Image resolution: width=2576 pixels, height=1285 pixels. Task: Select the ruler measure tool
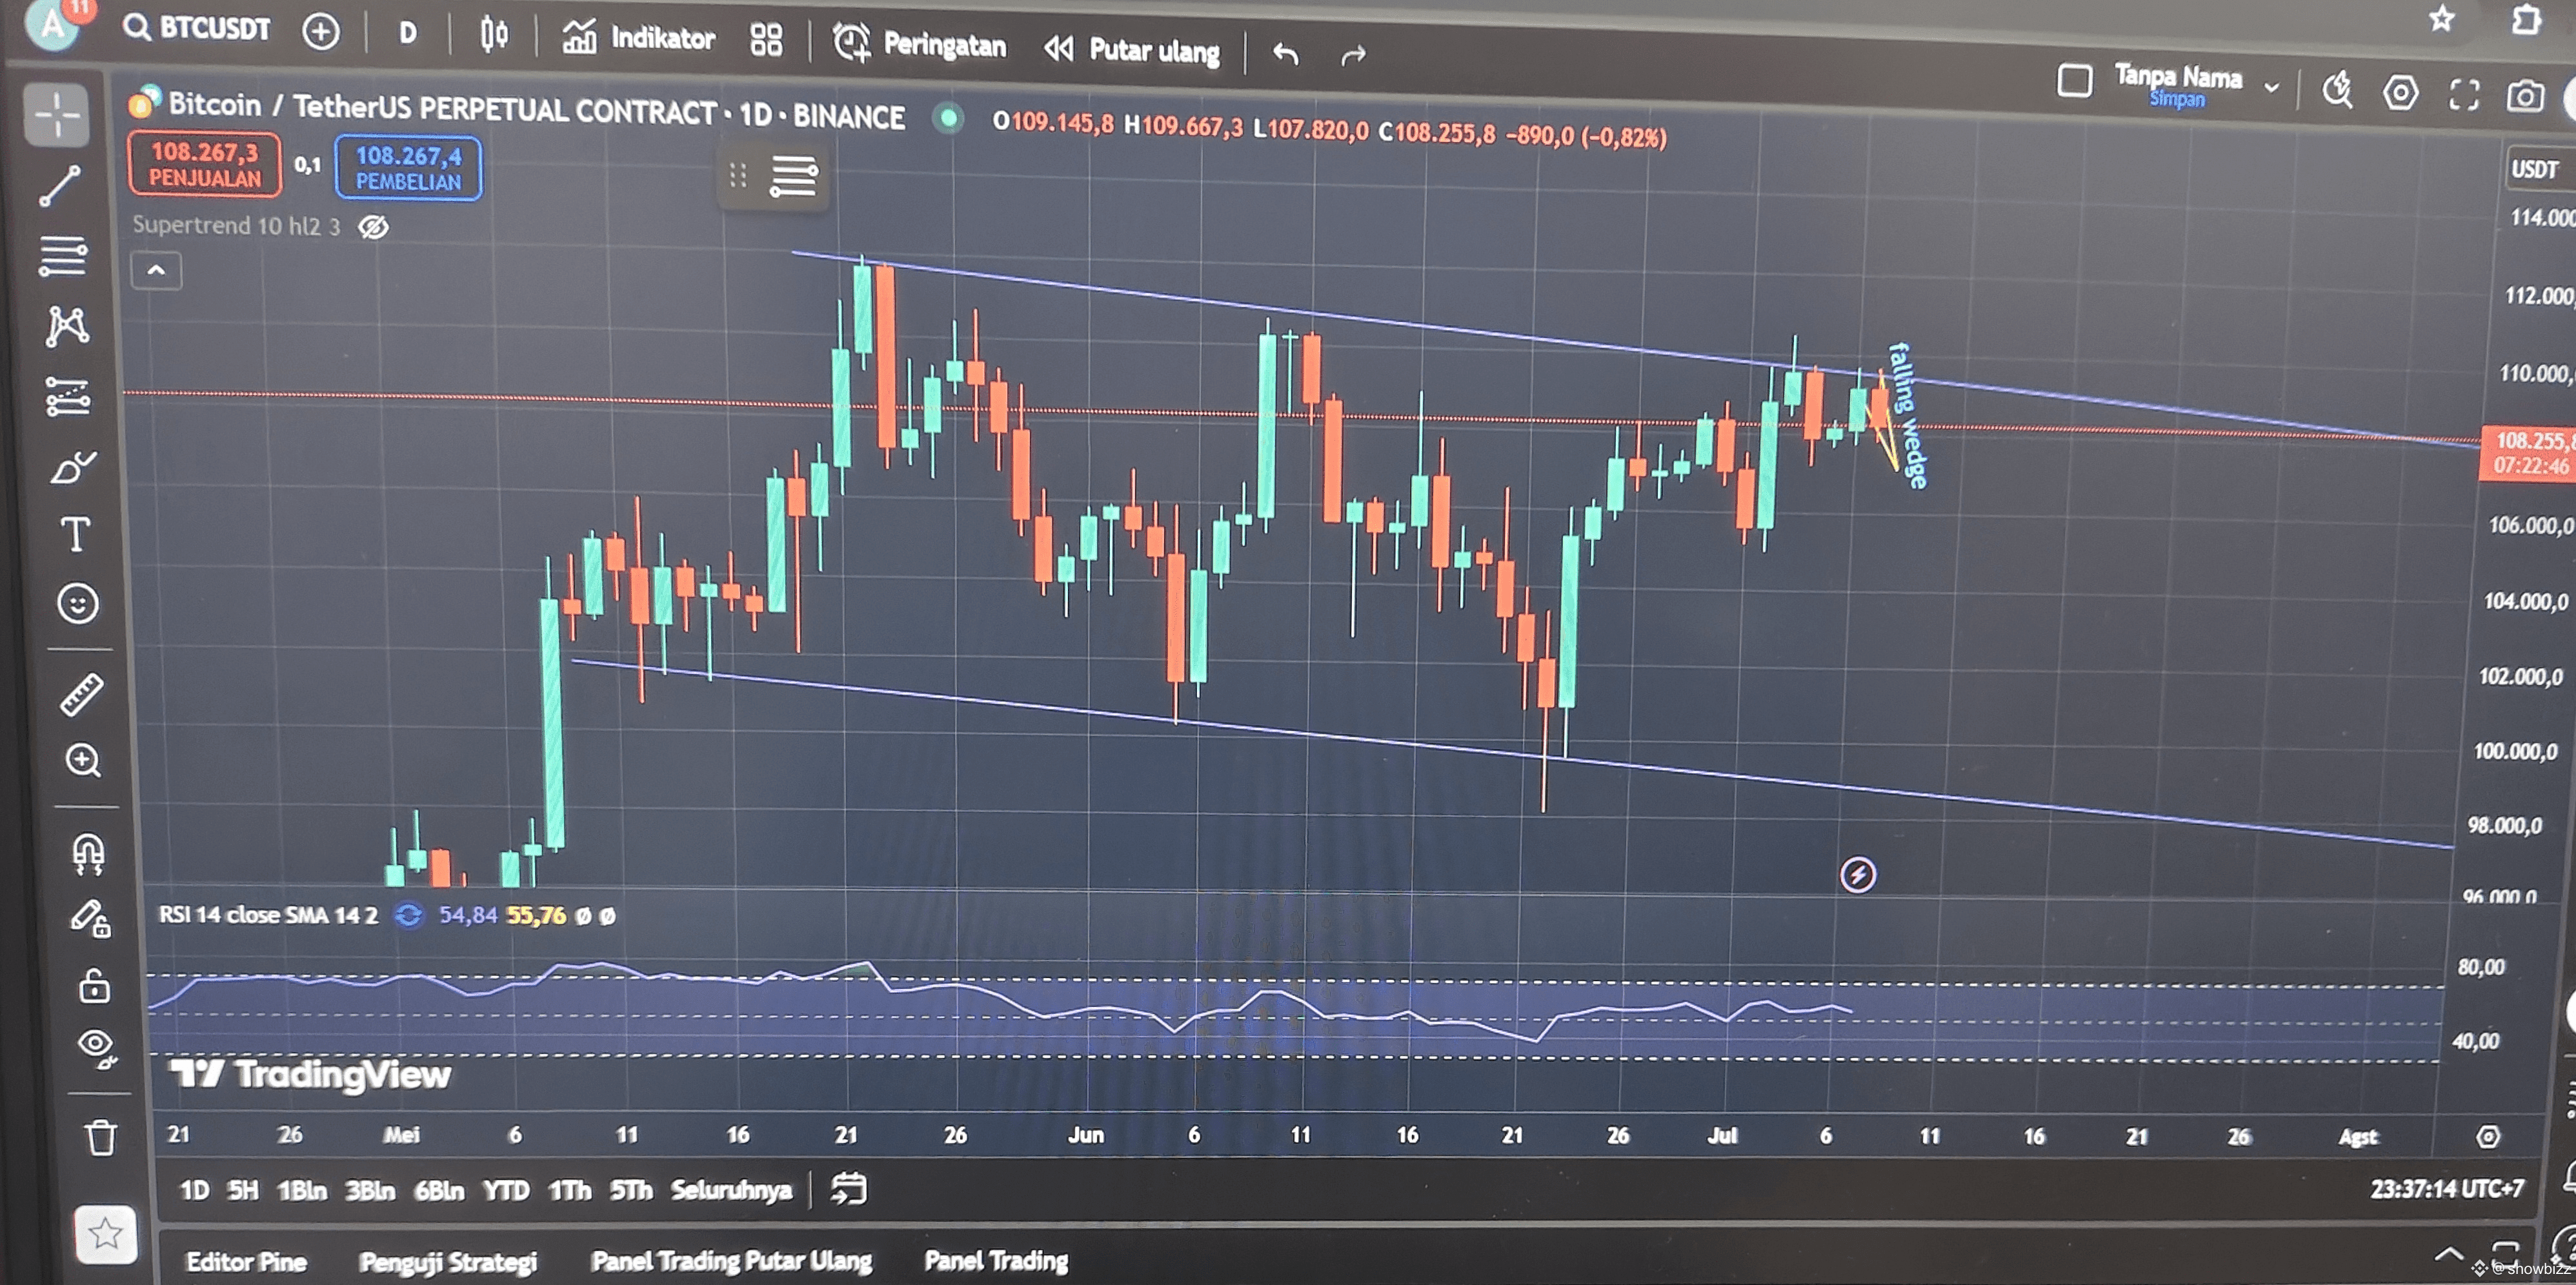tap(81, 694)
